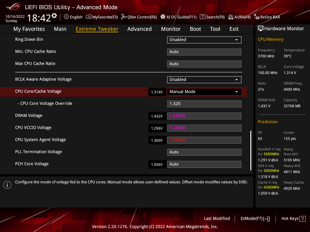Click the Prediction section heading

pyautogui.click(x=268, y=122)
